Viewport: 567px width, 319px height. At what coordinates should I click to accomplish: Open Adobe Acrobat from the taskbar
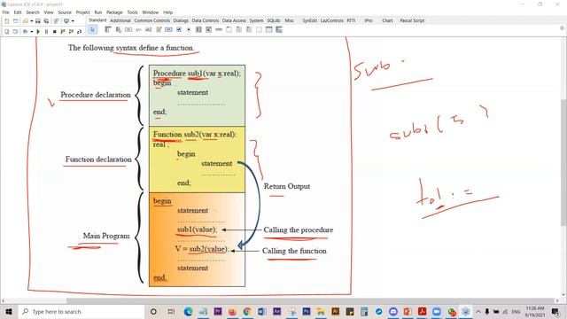coord(422,311)
